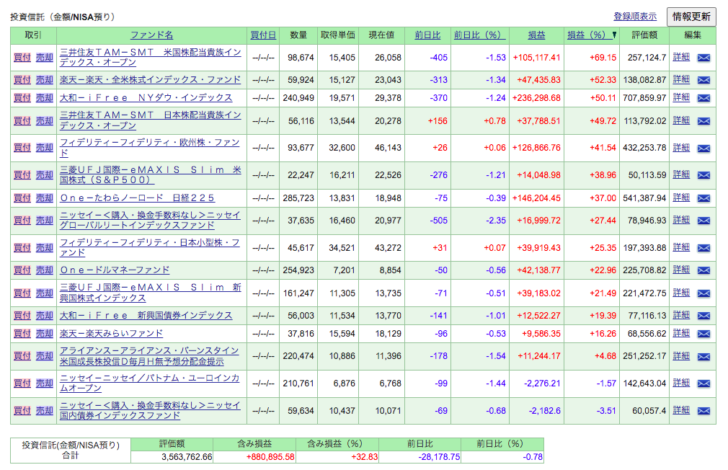Click envelope icon for iFree NYダウ row
Image resolution: width=728 pixels, height=470 pixels.
point(704,98)
